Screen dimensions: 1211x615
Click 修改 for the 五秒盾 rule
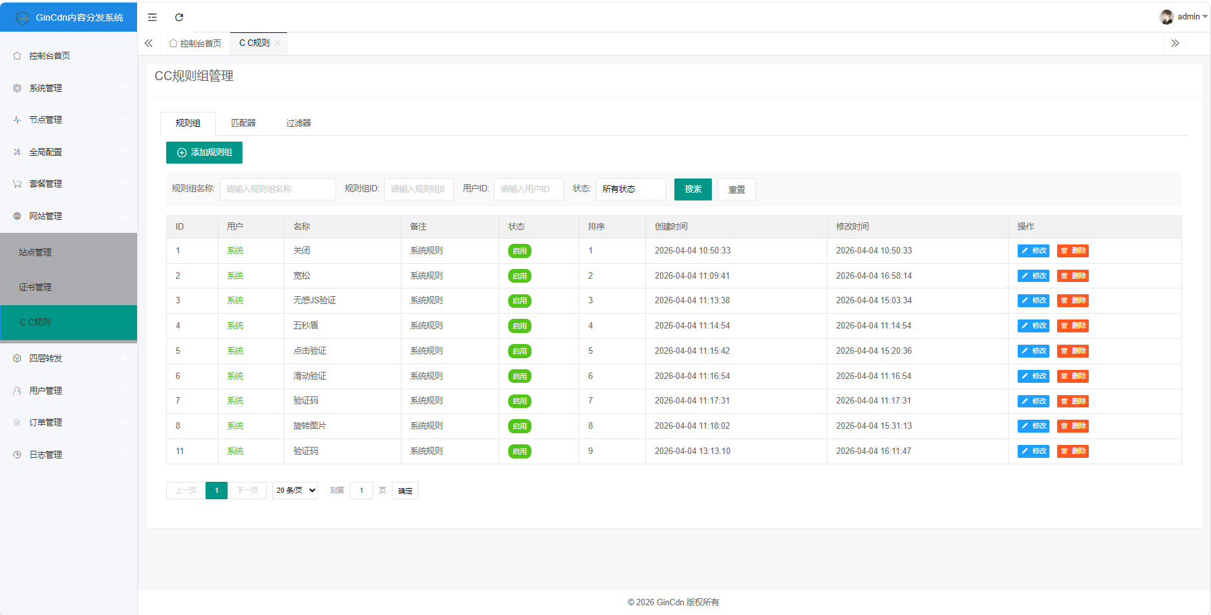click(x=1033, y=326)
